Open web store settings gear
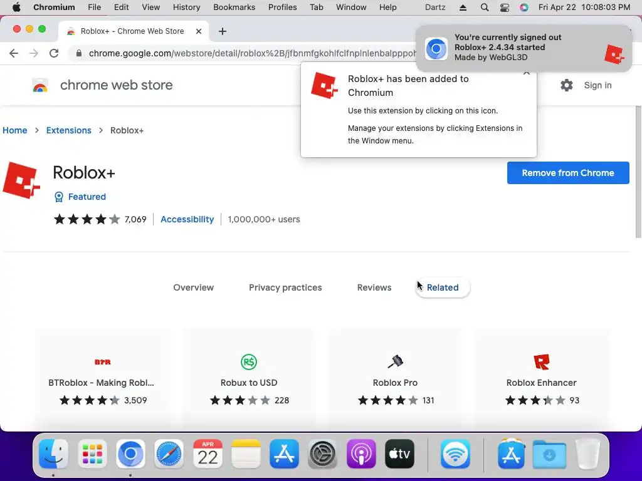The image size is (642, 481). (567, 85)
